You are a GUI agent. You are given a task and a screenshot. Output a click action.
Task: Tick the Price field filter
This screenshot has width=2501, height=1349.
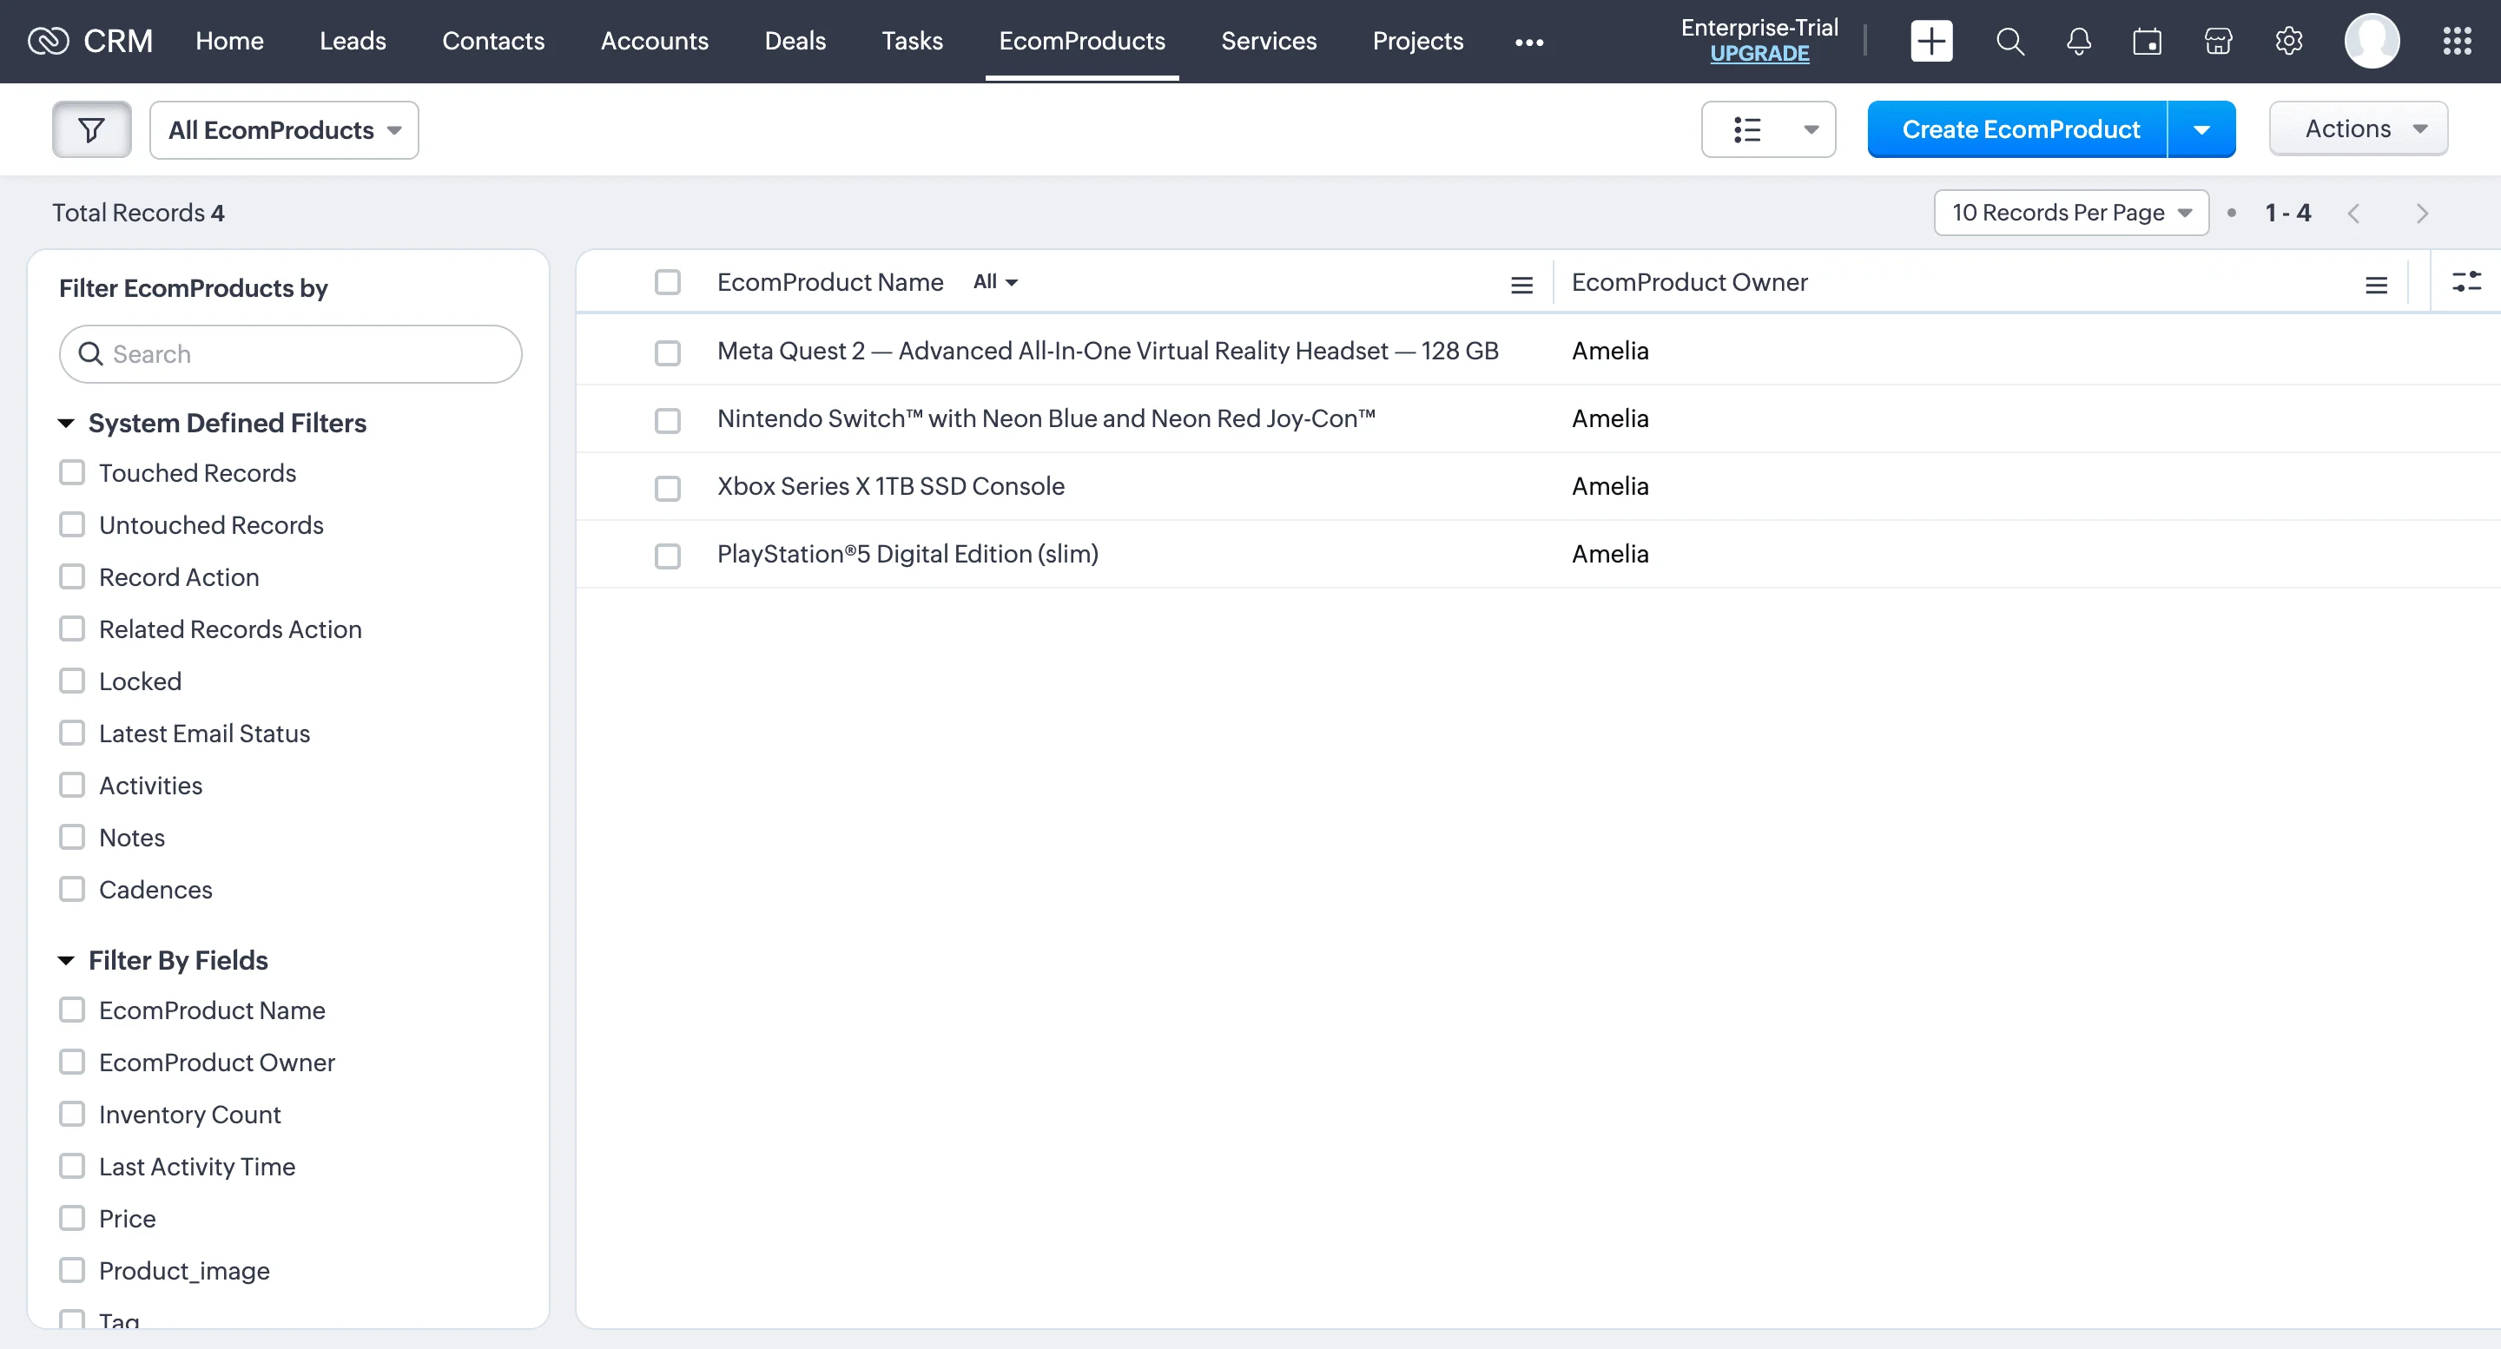coord(72,1219)
